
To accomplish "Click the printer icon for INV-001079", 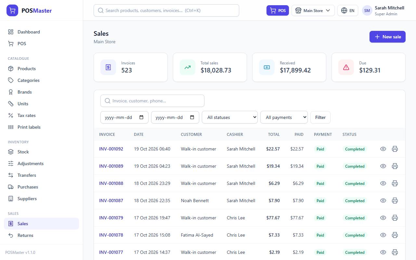I will [x=395, y=218].
